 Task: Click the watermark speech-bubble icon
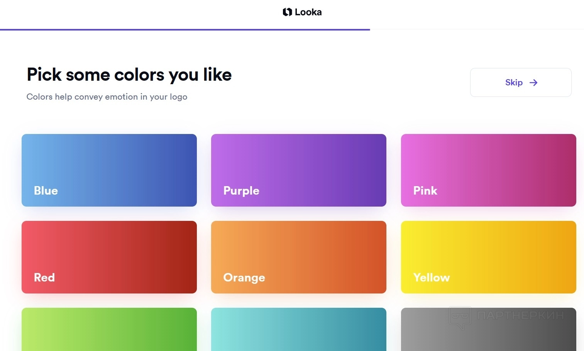click(460, 317)
